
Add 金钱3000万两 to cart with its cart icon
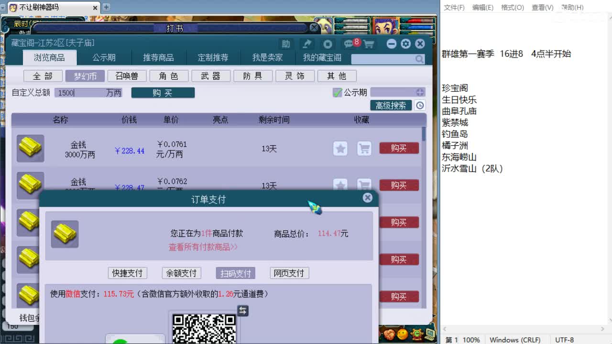click(364, 149)
